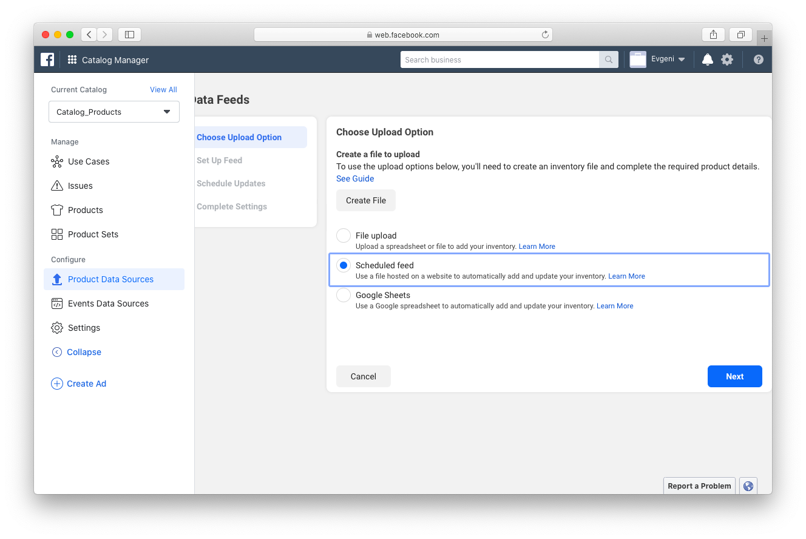
Task: Open the notifications bell
Action: click(707, 59)
